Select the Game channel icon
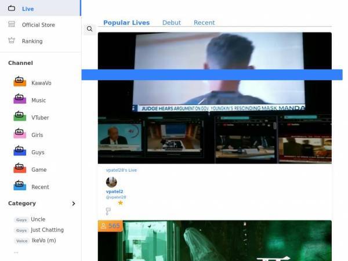Image resolution: width=348 pixels, height=261 pixels. point(20,168)
